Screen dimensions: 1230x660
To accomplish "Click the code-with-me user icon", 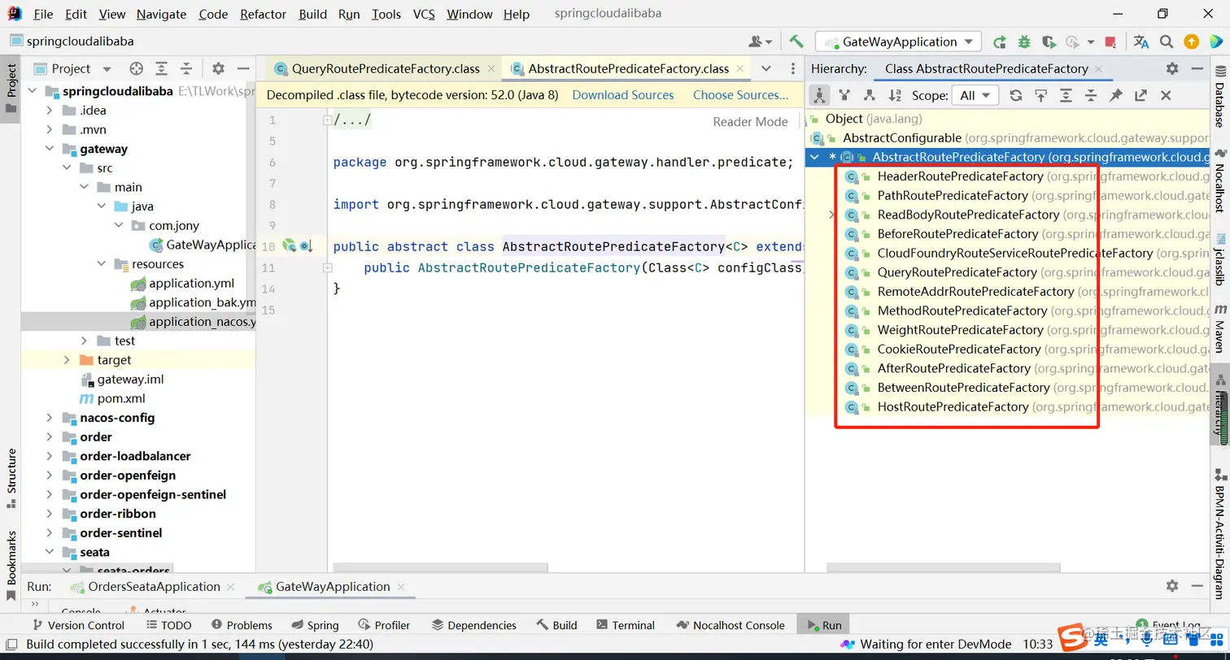I will click(759, 41).
